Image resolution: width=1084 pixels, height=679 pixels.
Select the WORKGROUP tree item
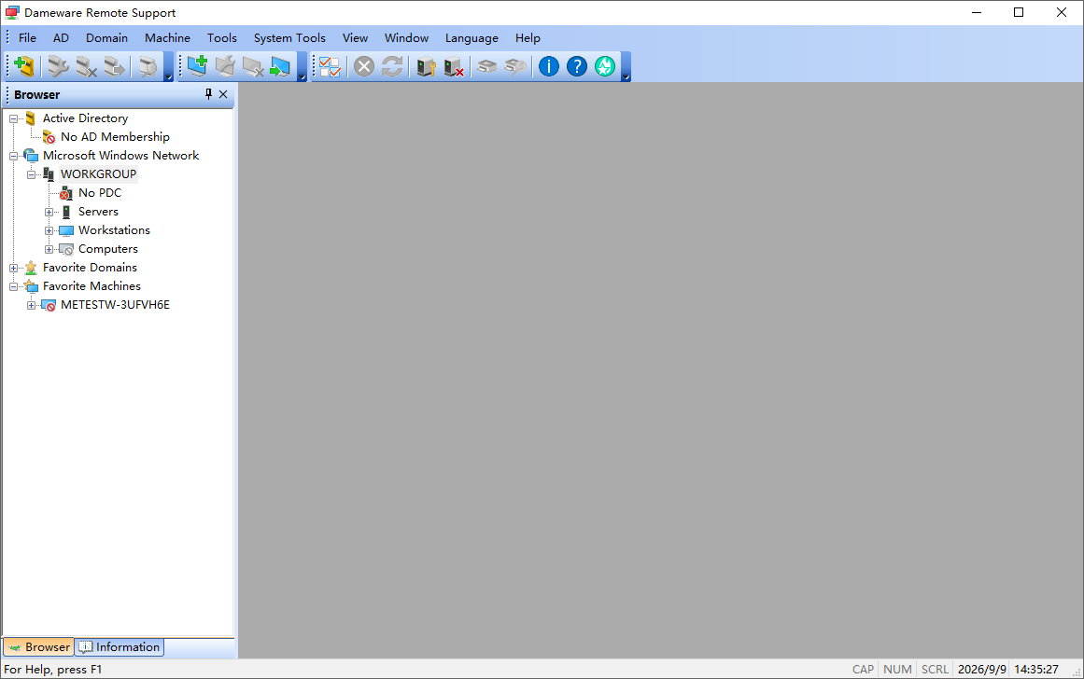tap(98, 174)
